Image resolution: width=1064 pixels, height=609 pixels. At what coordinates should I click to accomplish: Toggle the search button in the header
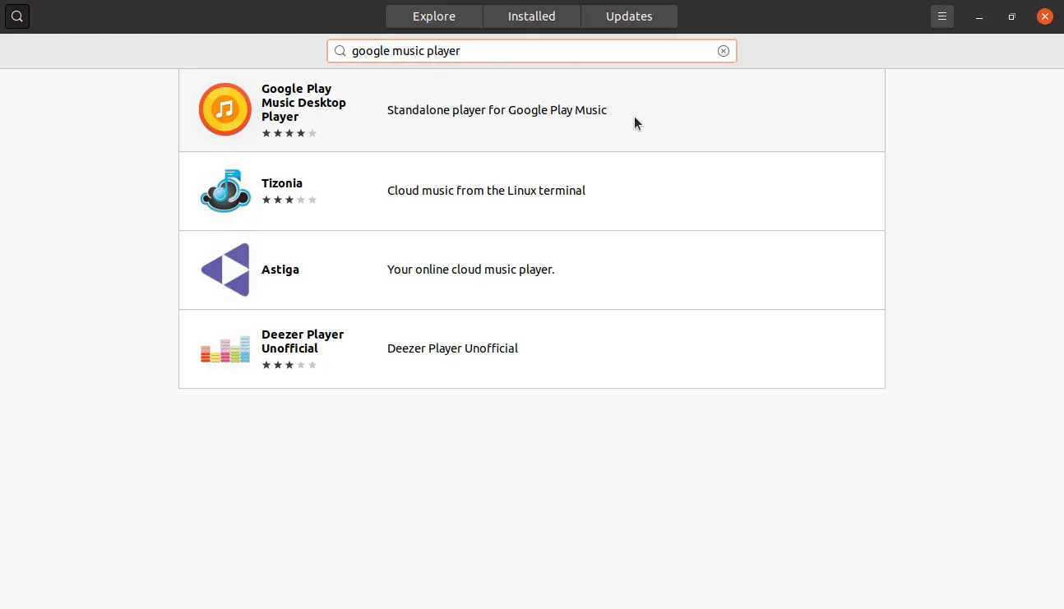pyautogui.click(x=17, y=16)
